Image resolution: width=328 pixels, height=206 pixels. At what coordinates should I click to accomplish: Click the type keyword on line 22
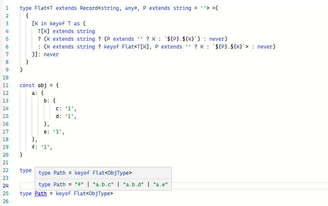click(x=26, y=170)
